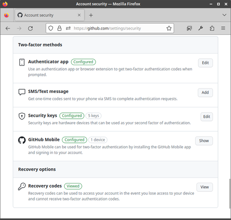Bookmark this page with the star icon
The height and width of the screenshot is (220, 231).
point(169,28)
